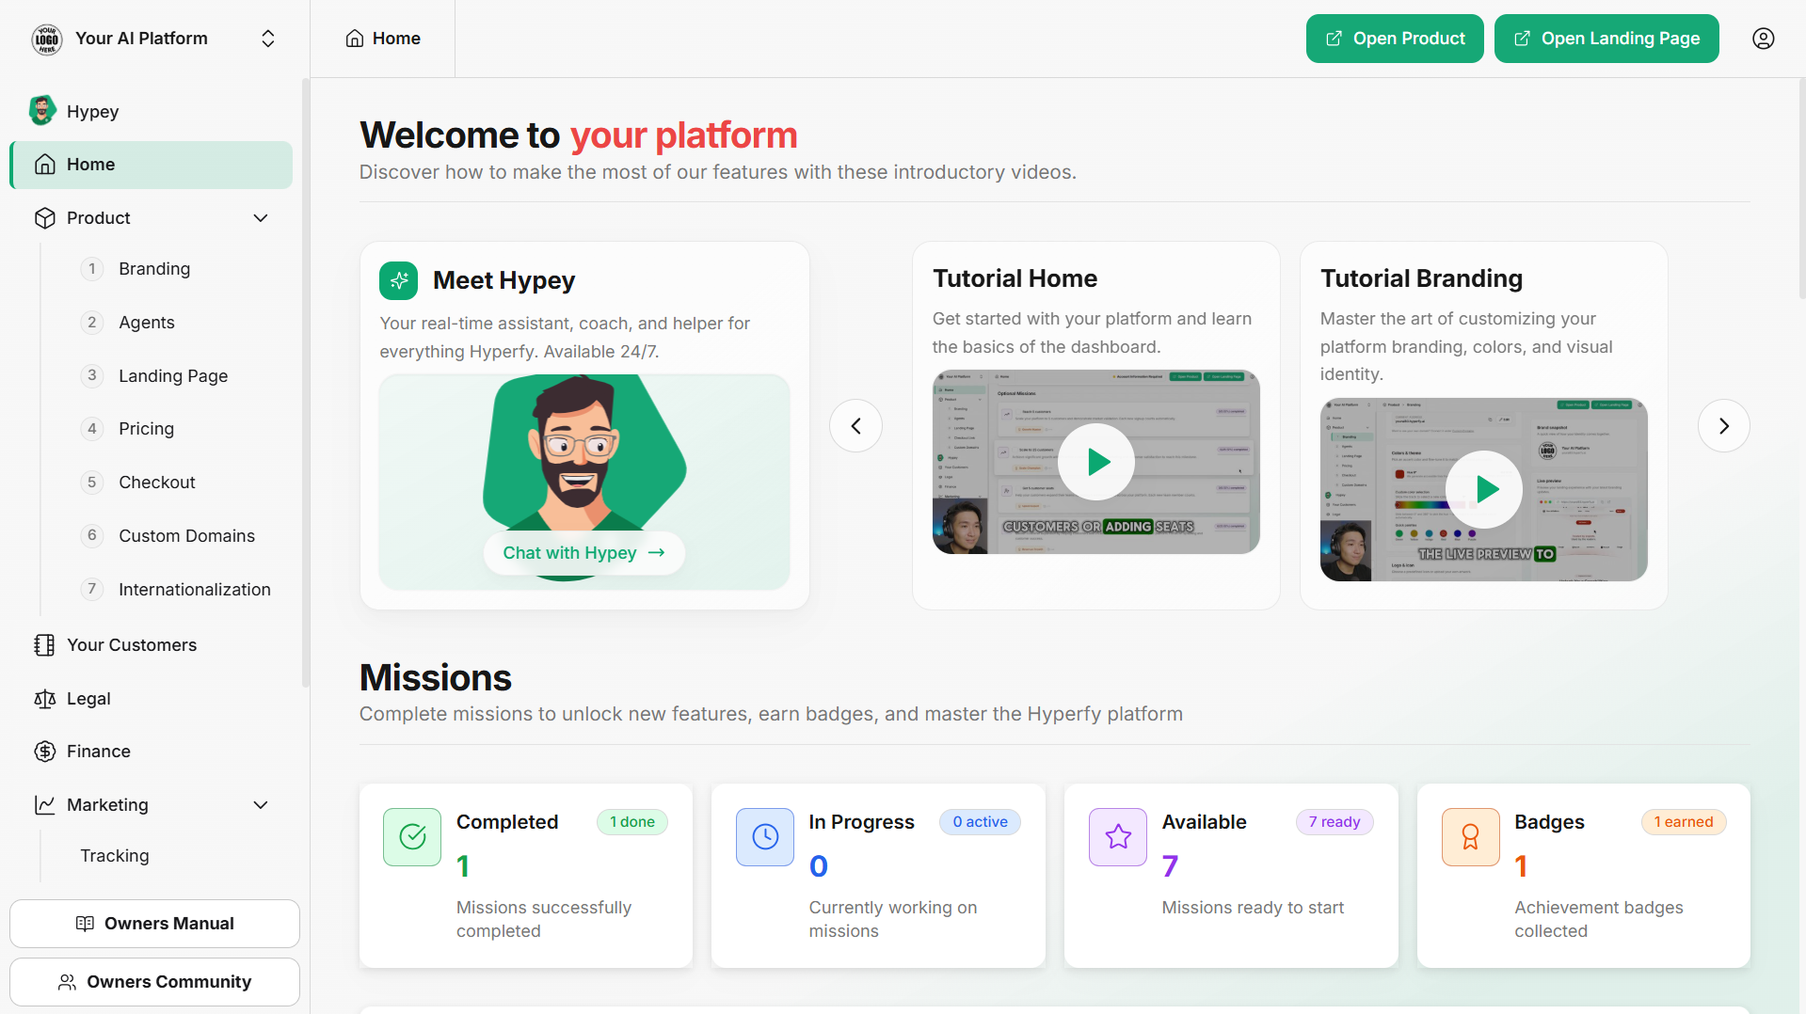Open the platform switcher chevrons
Screen dimensions: 1806x1014
click(x=268, y=39)
